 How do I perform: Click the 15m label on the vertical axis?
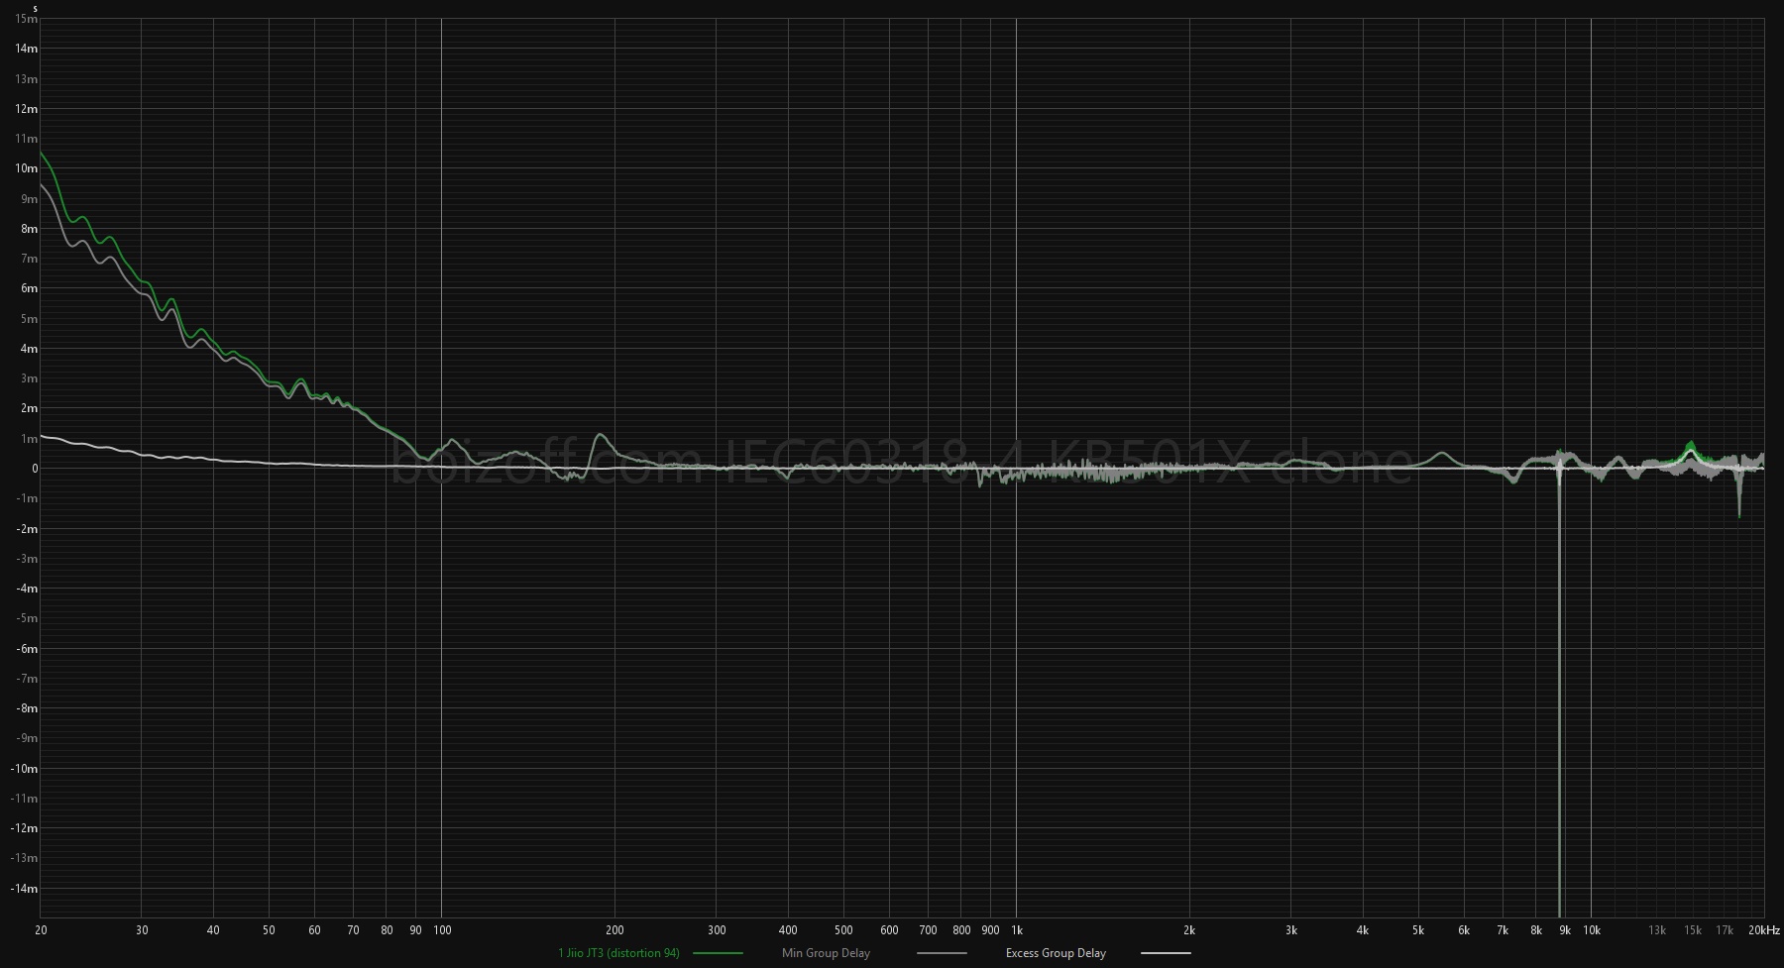click(27, 20)
